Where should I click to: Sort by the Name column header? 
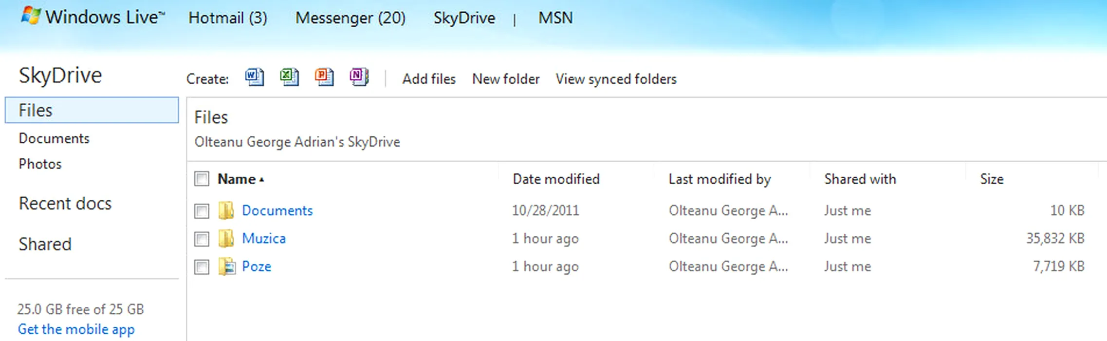pyautogui.click(x=237, y=179)
